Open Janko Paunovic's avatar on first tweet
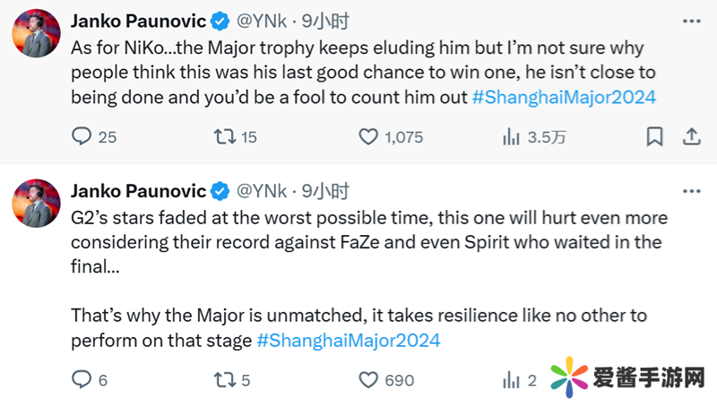 [x=36, y=35]
